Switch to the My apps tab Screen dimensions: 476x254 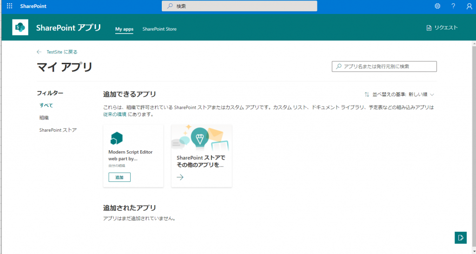pos(124,29)
